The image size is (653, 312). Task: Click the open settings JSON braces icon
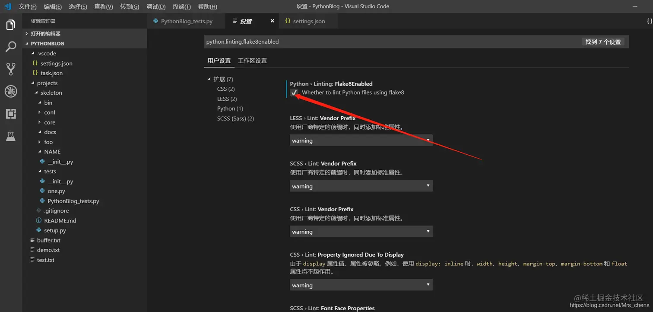coord(649,21)
